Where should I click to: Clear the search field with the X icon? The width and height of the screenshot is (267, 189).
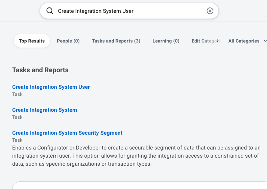pyautogui.click(x=210, y=11)
